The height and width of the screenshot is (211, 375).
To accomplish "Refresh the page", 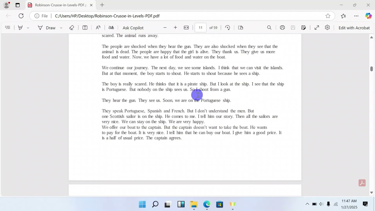I will [x=21, y=16].
